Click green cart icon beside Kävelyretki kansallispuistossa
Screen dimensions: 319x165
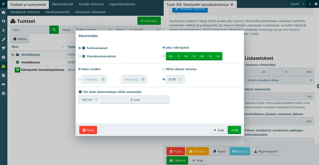18,70
